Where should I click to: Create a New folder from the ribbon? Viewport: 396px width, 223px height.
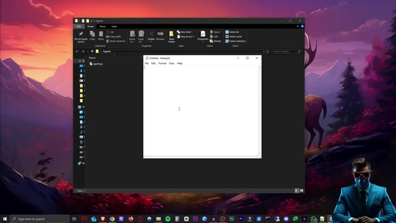click(171, 37)
